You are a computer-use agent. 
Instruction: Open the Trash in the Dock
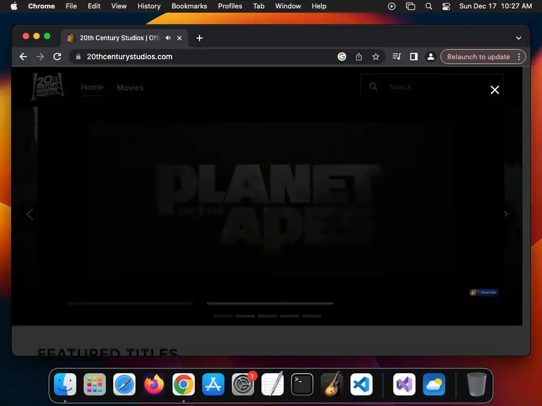click(477, 384)
